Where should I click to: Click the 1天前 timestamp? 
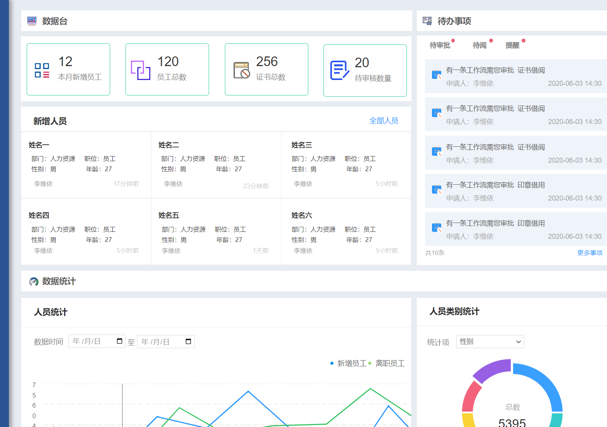click(261, 250)
